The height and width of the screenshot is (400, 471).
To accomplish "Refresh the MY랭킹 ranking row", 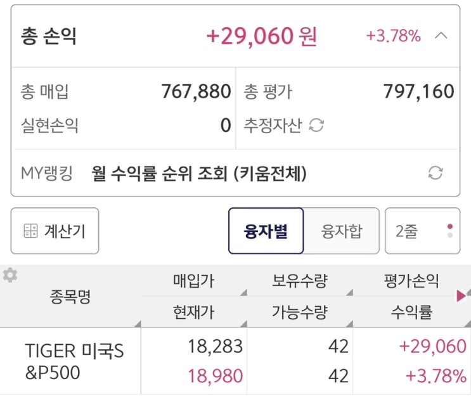I will [435, 173].
